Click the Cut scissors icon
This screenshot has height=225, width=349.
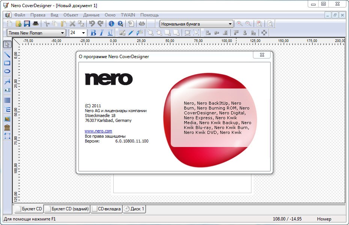47,24
